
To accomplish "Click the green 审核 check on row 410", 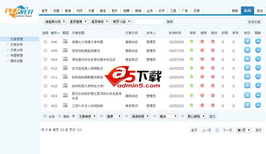I will pos(192,86).
